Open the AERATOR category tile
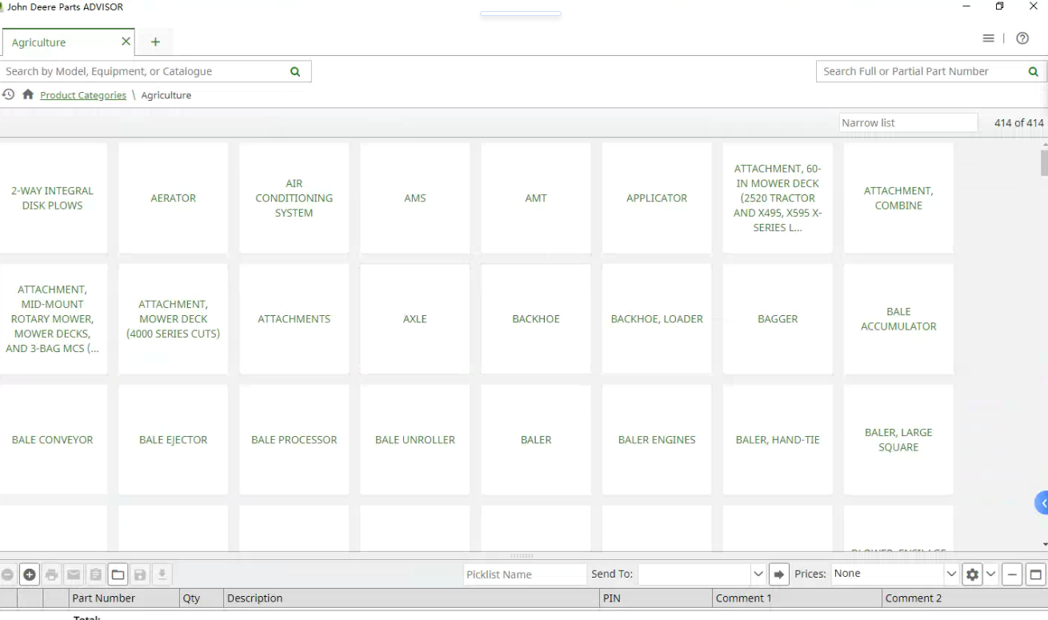Screen dimensions: 1048x620 [x=174, y=198]
